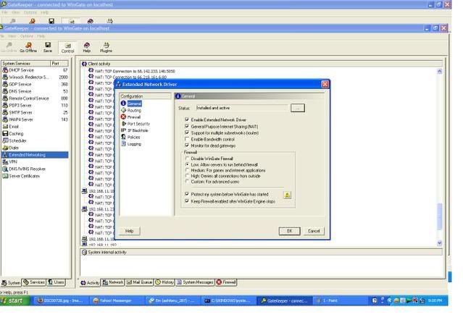This screenshot has width=463, height=333.
Task: Click the yellow warning icon button
Action: pos(287,195)
